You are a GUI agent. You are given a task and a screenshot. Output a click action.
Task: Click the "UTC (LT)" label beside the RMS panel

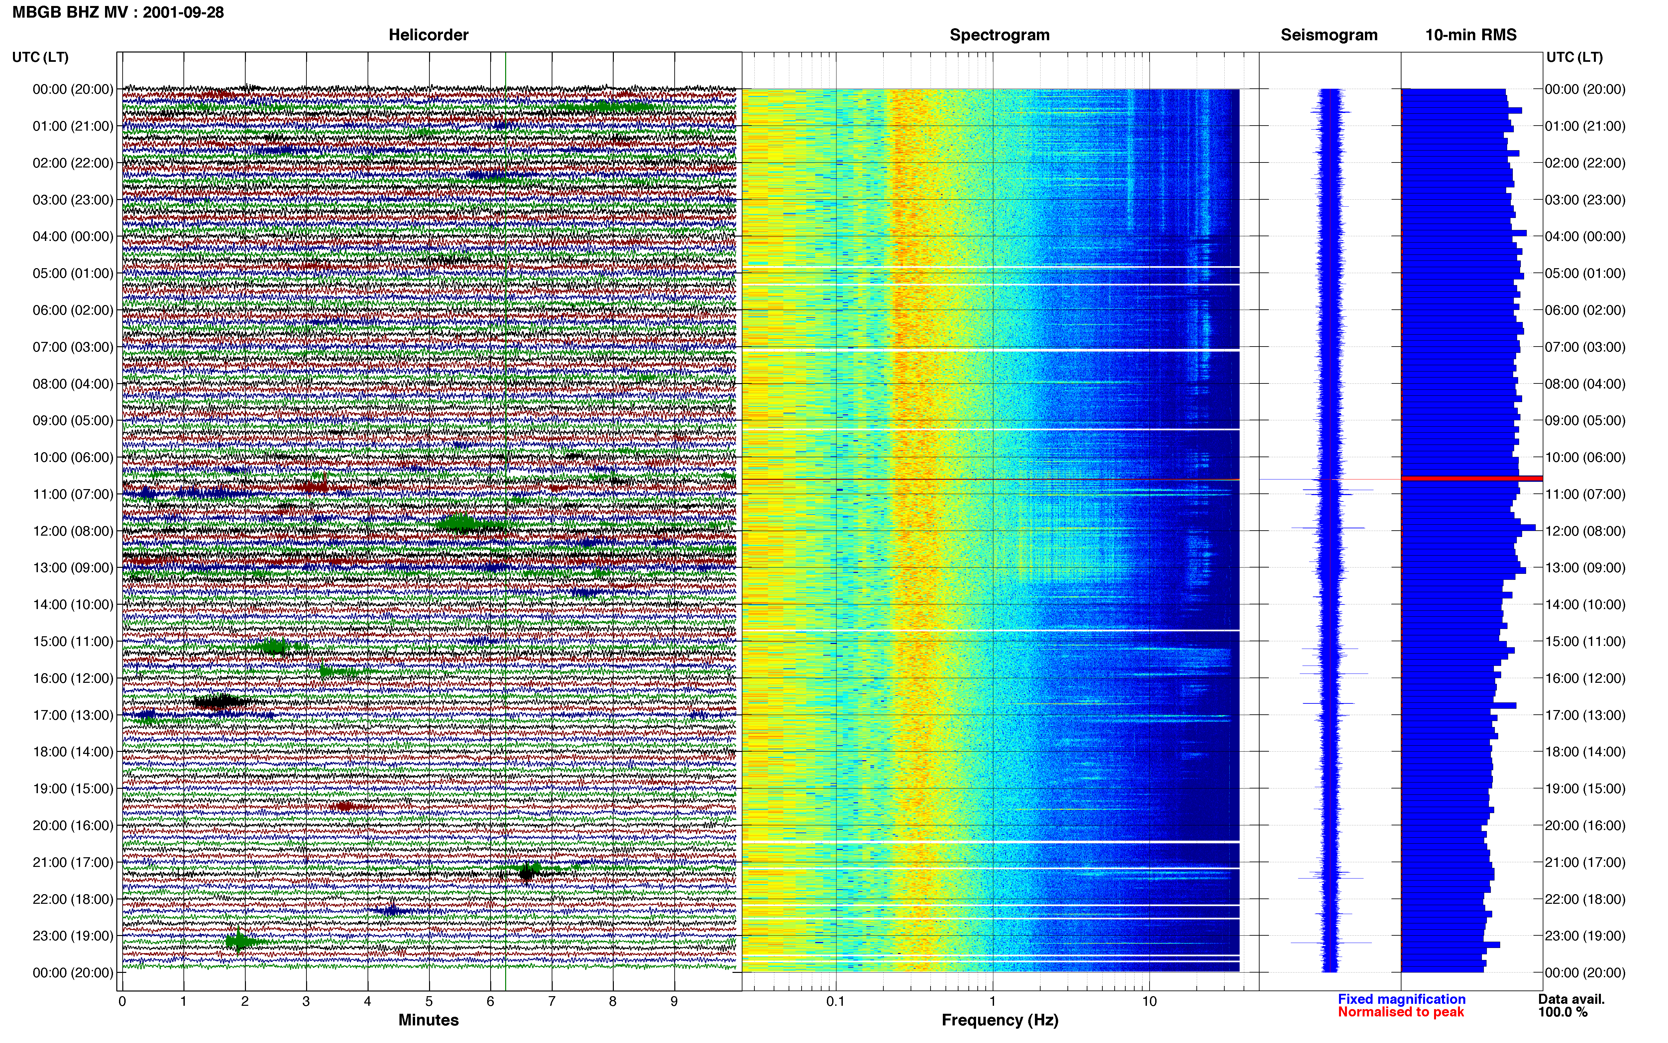tap(1574, 57)
